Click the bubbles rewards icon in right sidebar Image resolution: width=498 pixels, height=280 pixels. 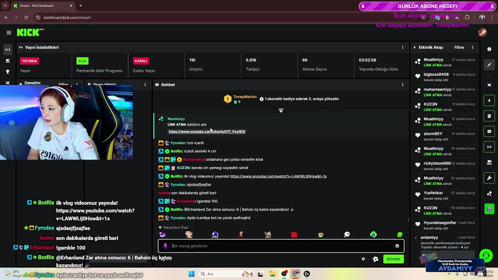tap(489, 194)
